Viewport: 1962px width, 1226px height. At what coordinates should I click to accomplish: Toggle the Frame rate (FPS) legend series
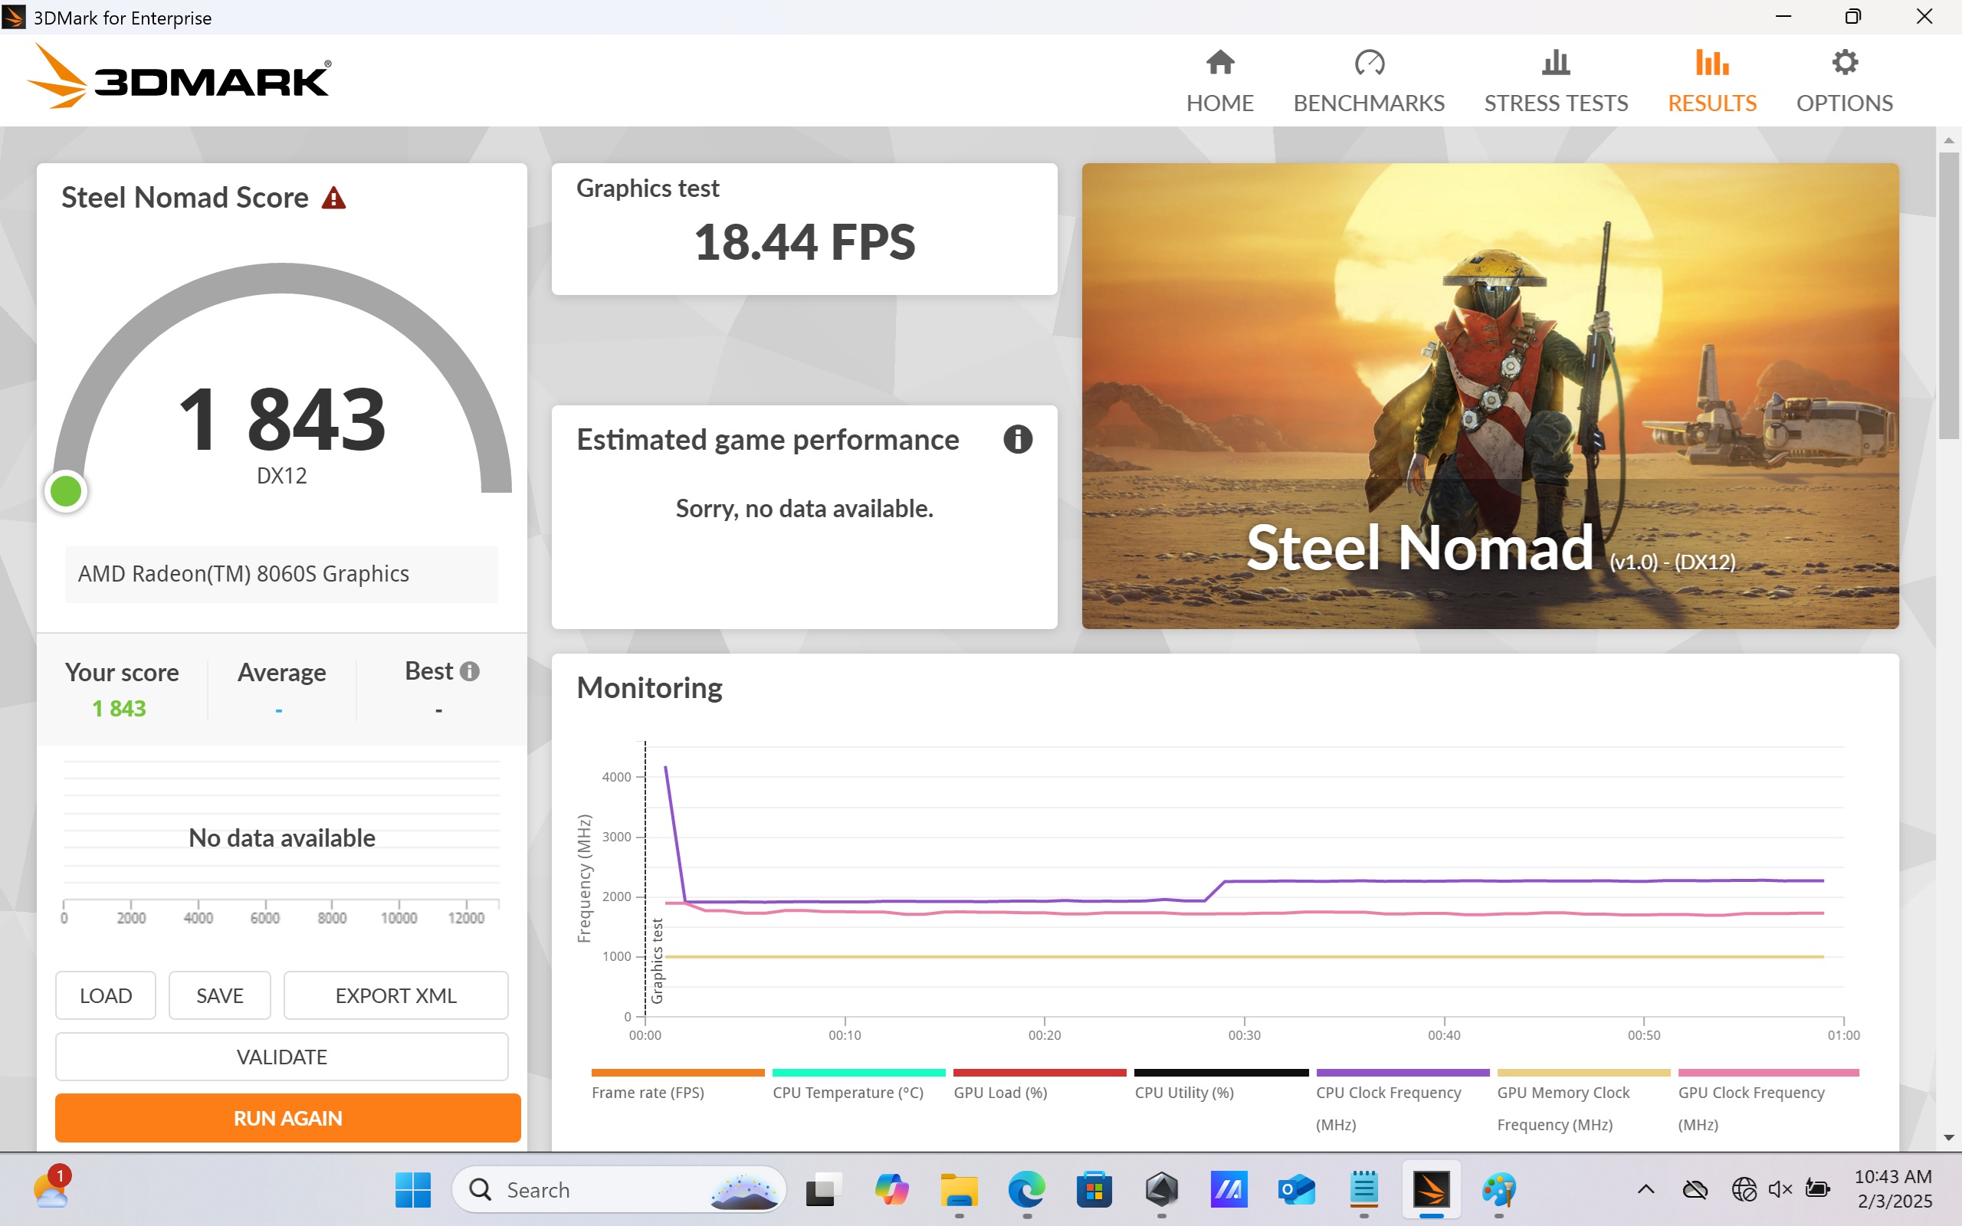tap(648, 1091)
